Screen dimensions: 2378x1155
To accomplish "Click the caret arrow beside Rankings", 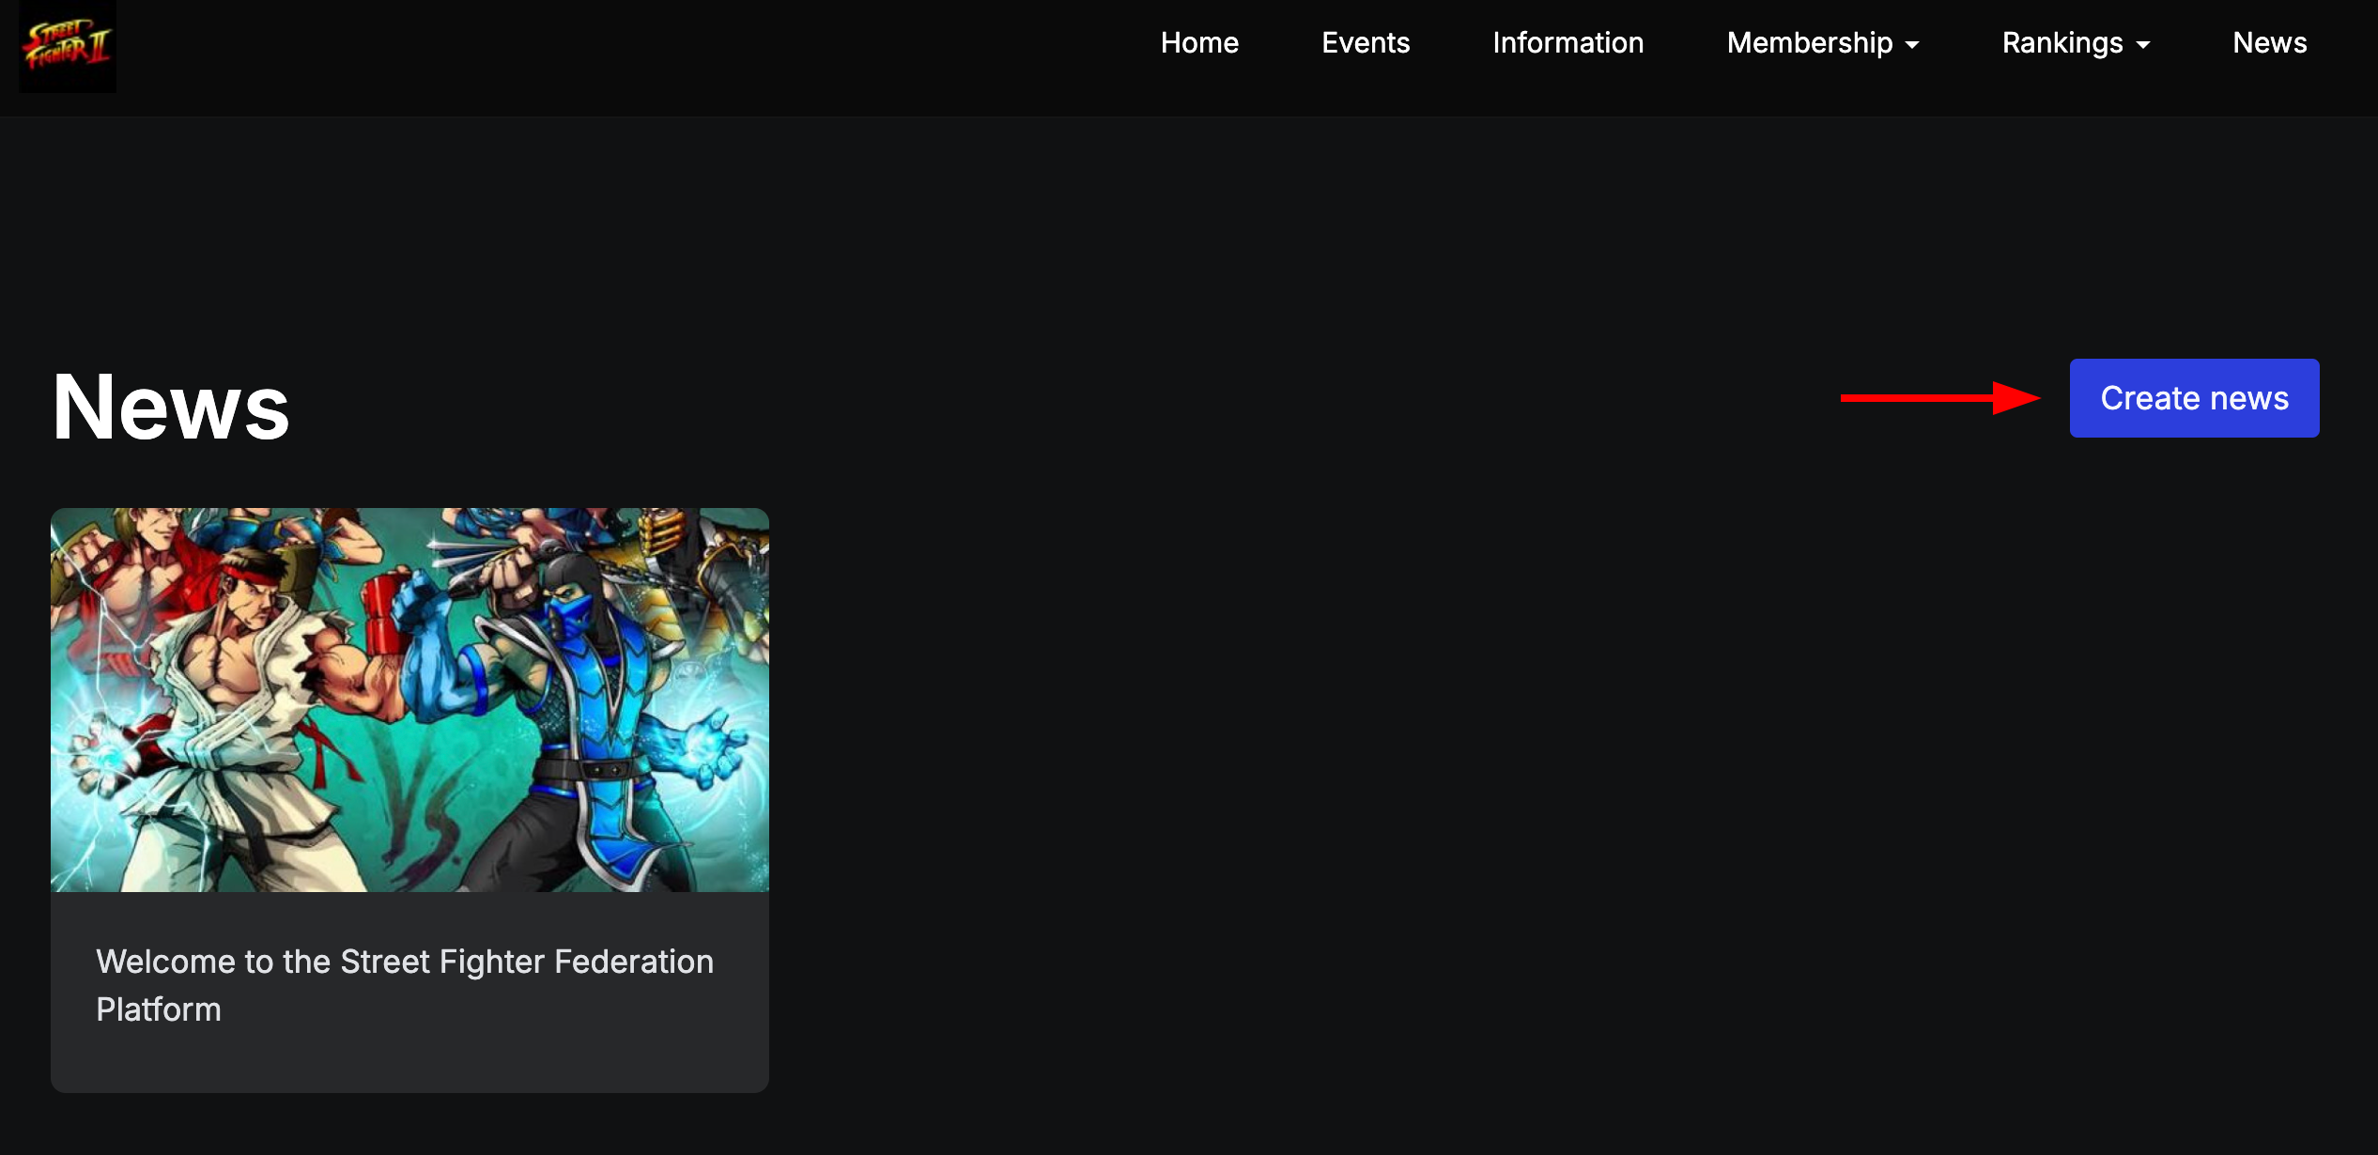I will pyautogui.click(x=2143, y=45).
